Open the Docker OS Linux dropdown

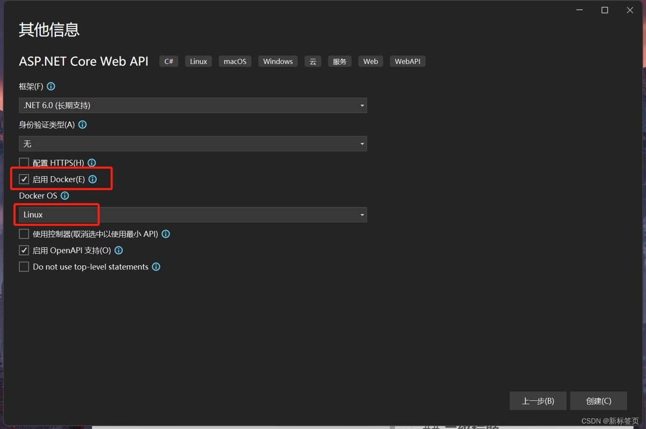pyautogui.click(x=193, y=214)
